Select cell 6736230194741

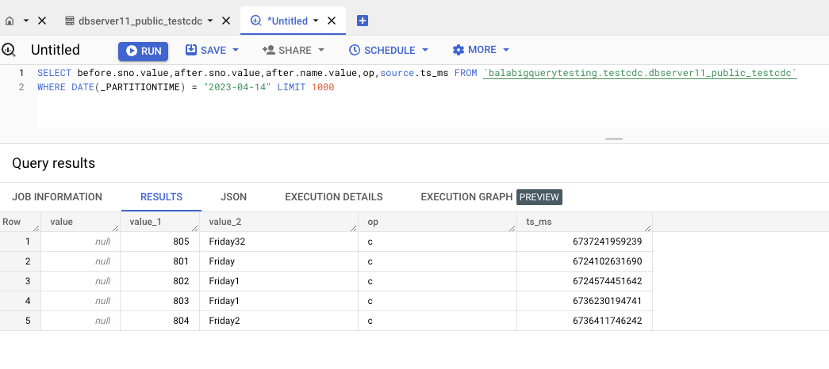[585, 301]
